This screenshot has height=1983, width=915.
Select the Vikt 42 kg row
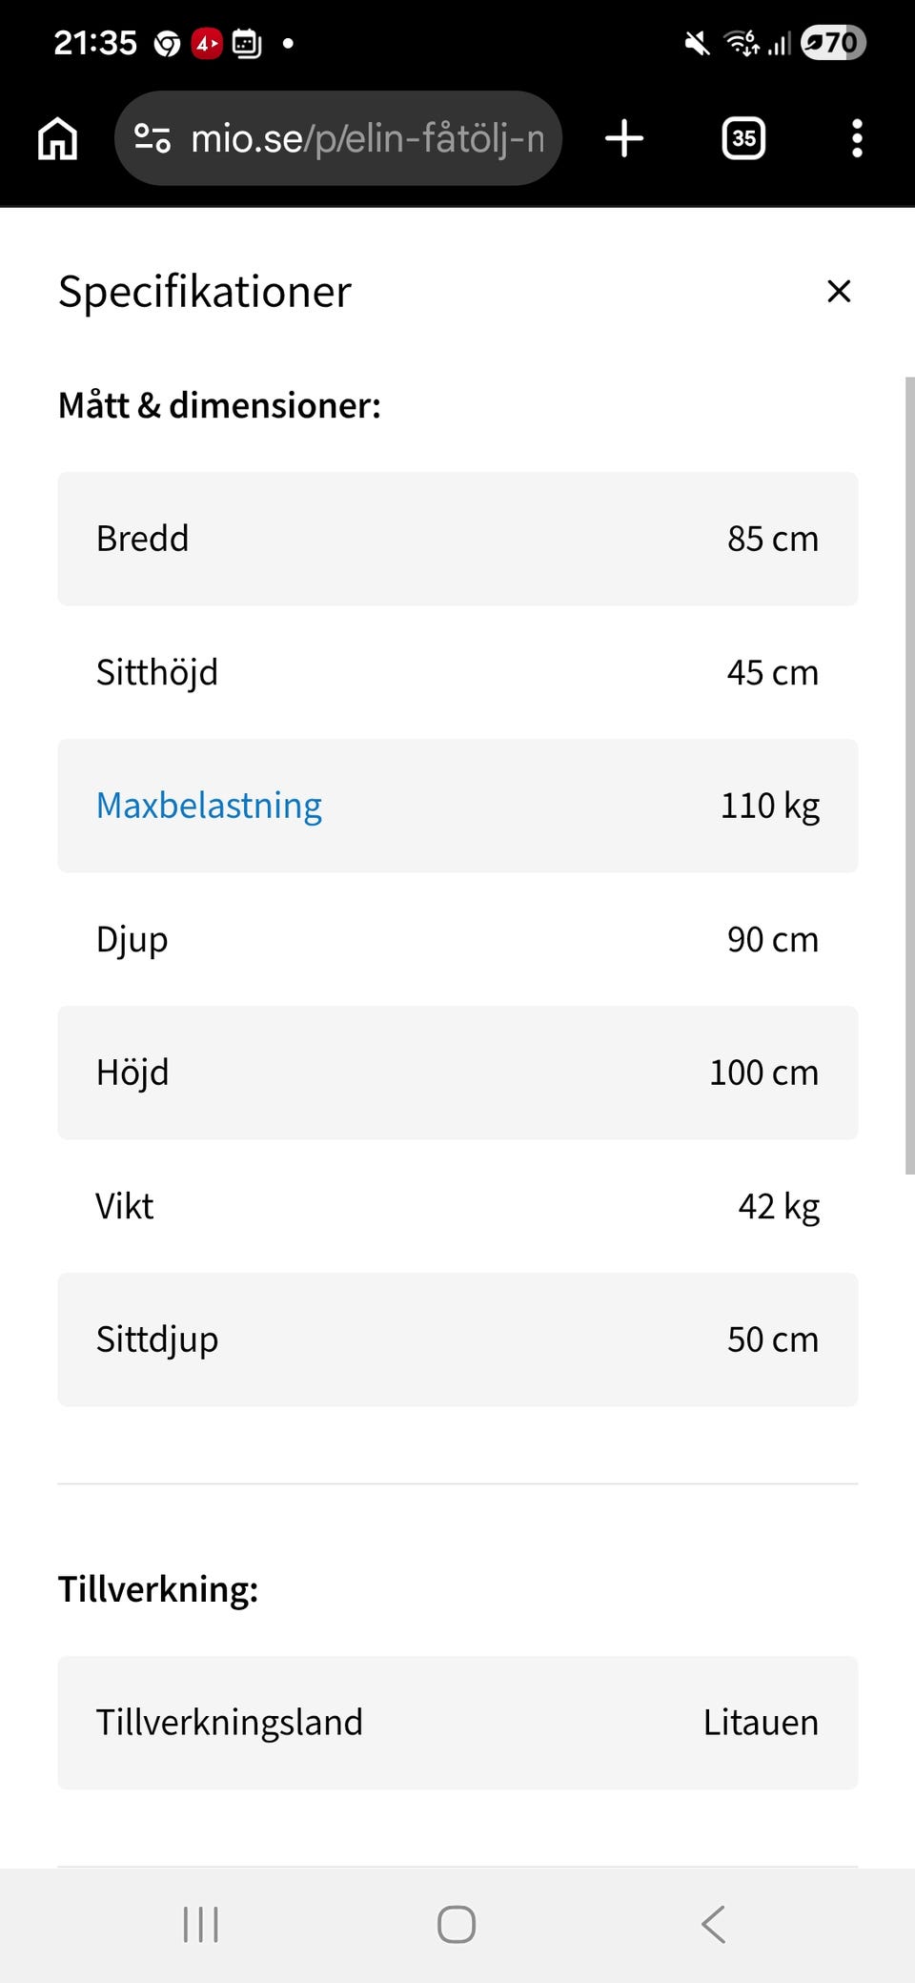[457, 1206]
